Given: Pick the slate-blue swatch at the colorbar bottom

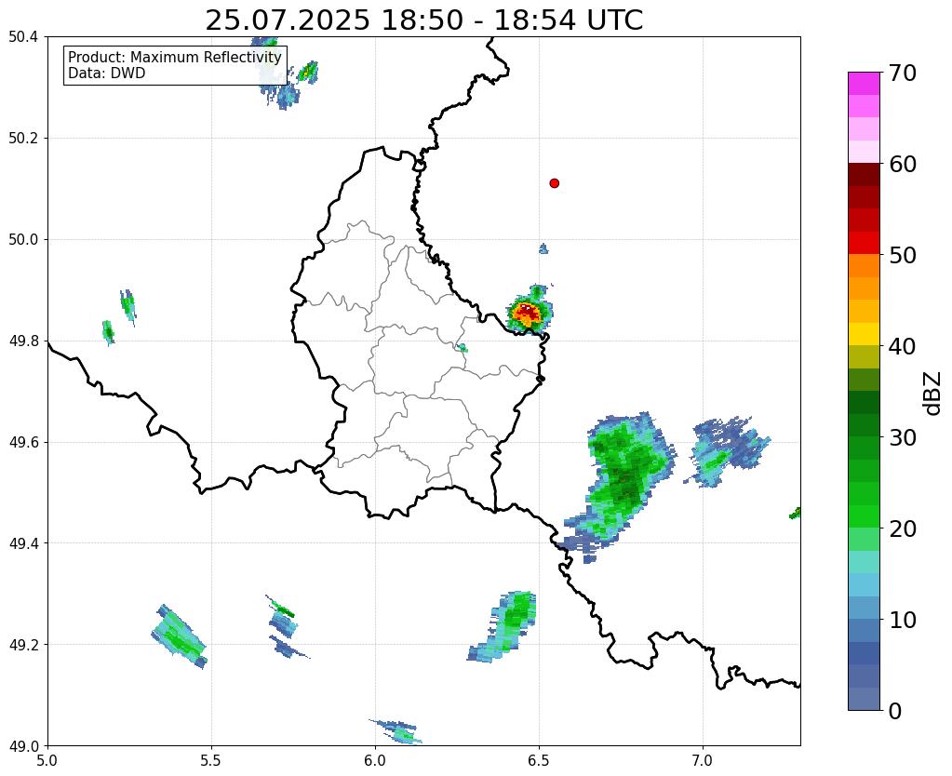Looking at the screenshot, I should pyautogui.click(x=864, y=699).
